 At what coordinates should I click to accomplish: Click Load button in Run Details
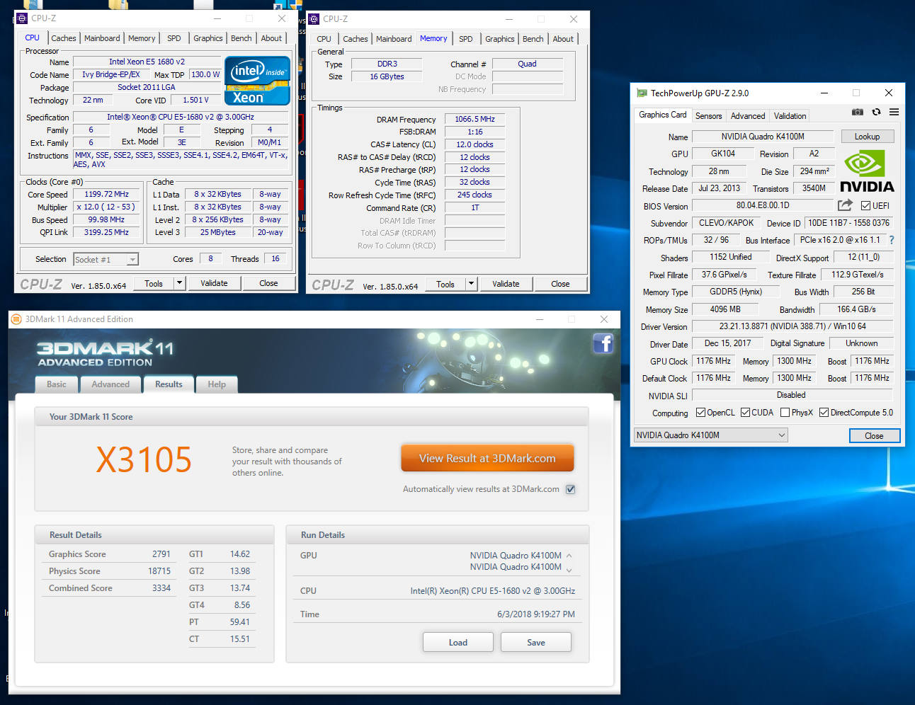point(458,642)
